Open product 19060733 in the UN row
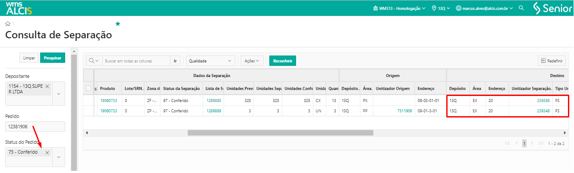574x173 pixels. coord(109,111)
